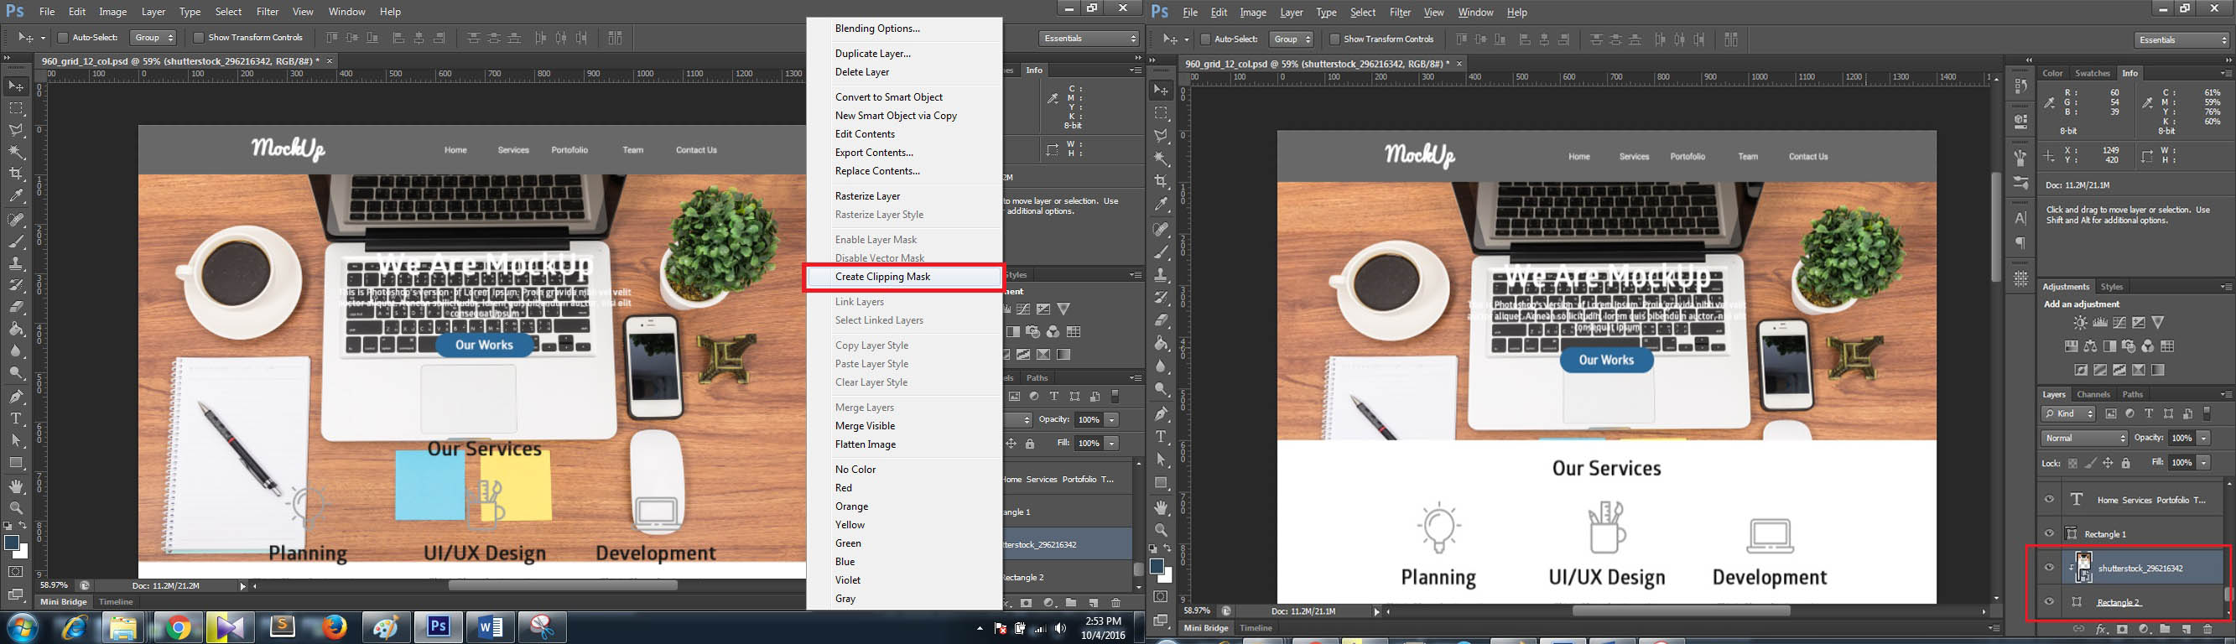The image size is (2236, 644).
Task: Select the Crop tool in the right window
Action: click(1162, 181)
